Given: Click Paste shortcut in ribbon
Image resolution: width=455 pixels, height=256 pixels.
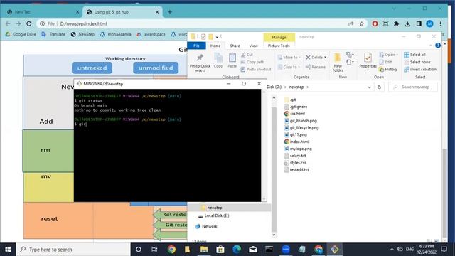Looking at the screenshot, I should click(256, 70).
